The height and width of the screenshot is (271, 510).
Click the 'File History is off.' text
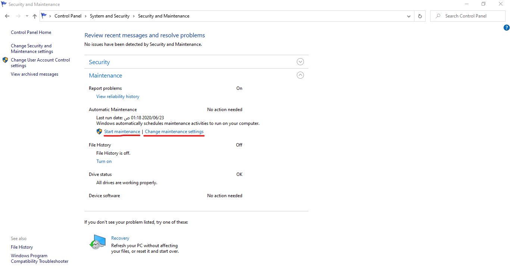tap(113, 153)
